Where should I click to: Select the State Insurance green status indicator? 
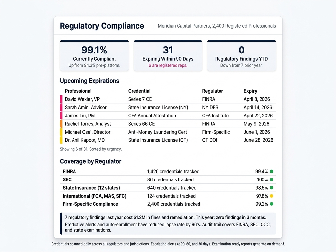click(272, 188)
